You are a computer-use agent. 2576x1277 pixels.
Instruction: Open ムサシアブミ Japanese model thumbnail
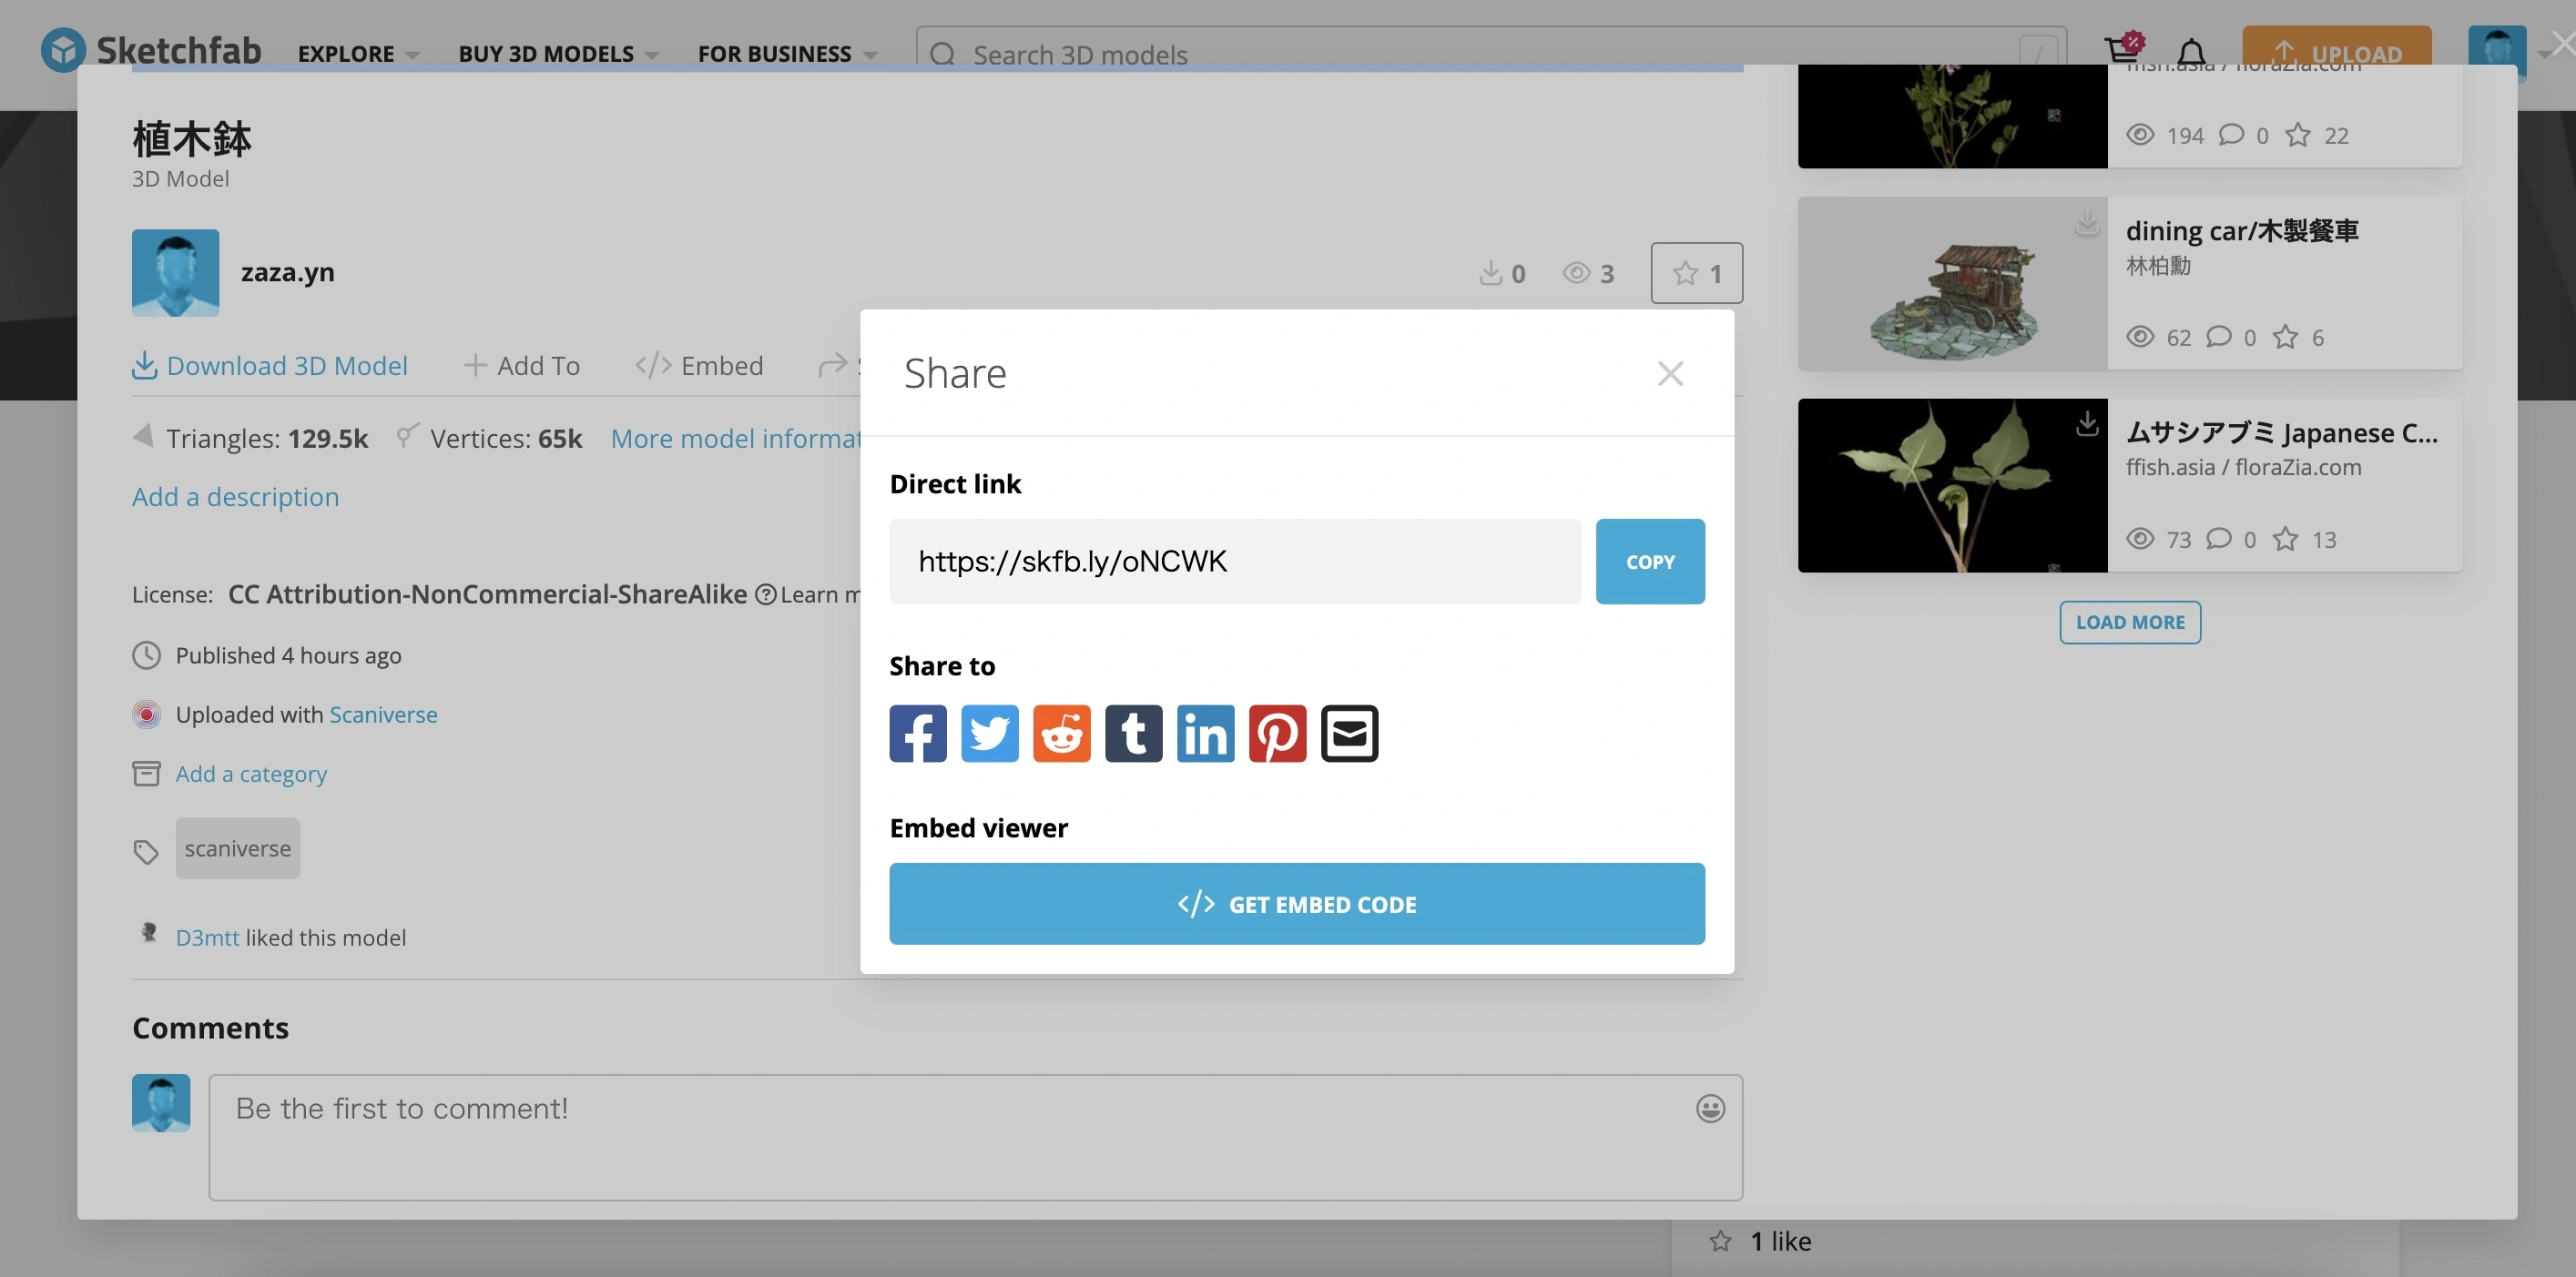tap(1952, 486)
